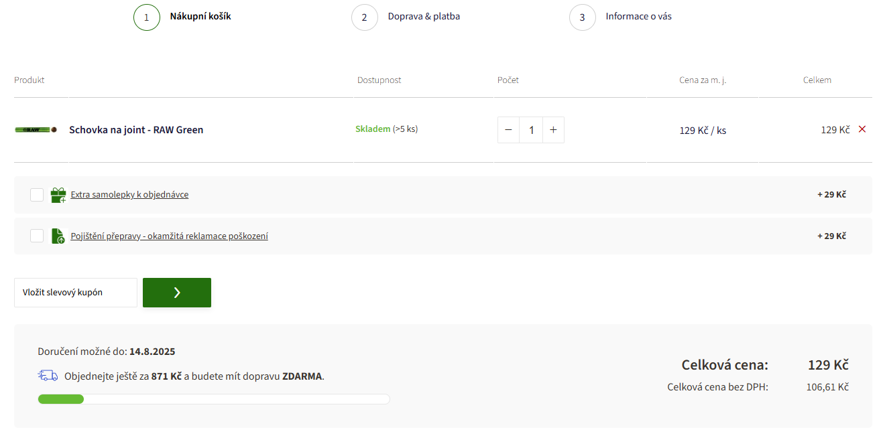Decrease quantity with the minus button
The image size is (885, 448).
pyautogui.click(x=508, y=130)
